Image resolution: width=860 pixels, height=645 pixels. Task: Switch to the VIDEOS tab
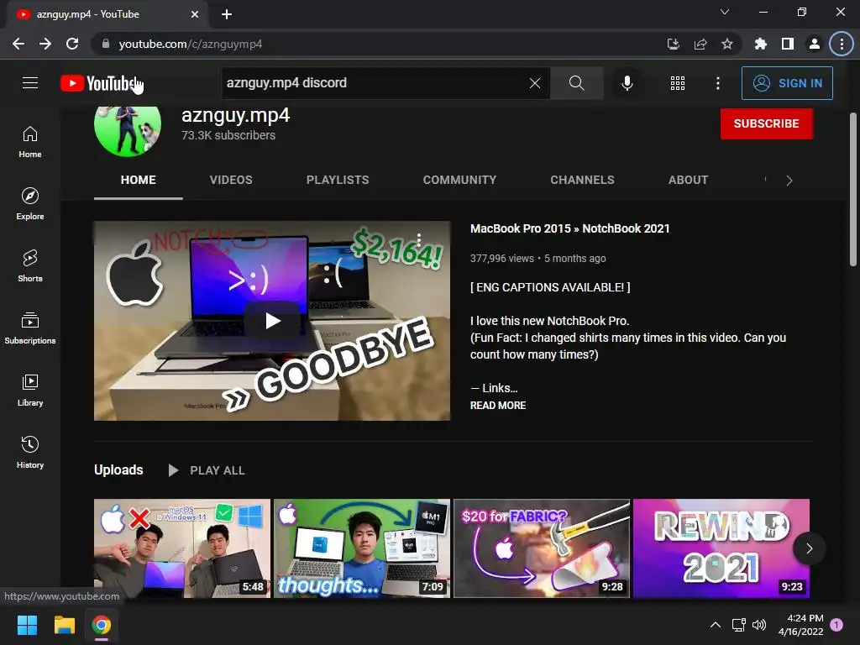[231, 180]
